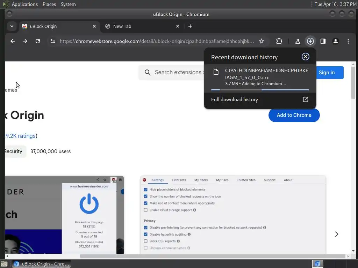The width and height of the screenshot is (358, 268).
Task: Open Chrome Labs flask icon
Action: [298, 41]
